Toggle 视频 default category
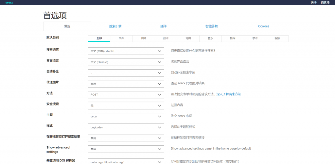This screenshot has height=164, width=335. (277, 39)
